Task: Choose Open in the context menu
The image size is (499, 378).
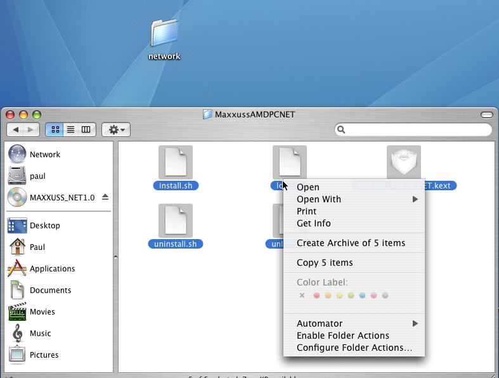Action: point(354,187)
